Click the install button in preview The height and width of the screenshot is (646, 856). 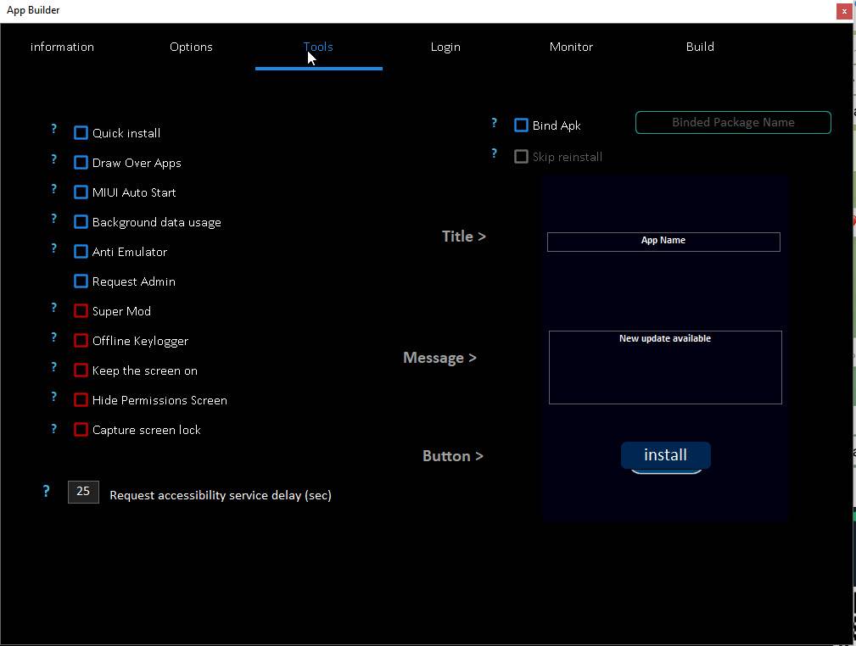pyautogui.click(x=665, y=455)
